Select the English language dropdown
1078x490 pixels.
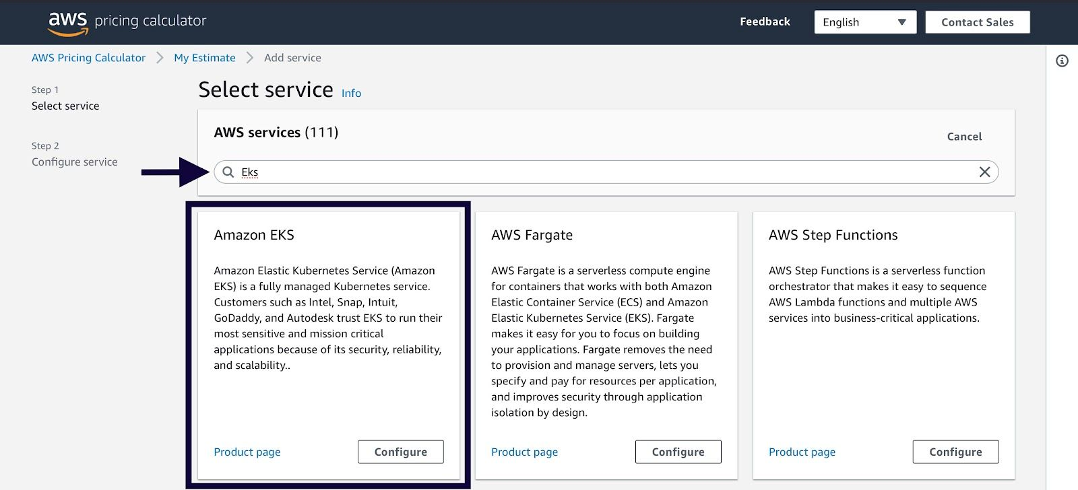tap(856, 22)
